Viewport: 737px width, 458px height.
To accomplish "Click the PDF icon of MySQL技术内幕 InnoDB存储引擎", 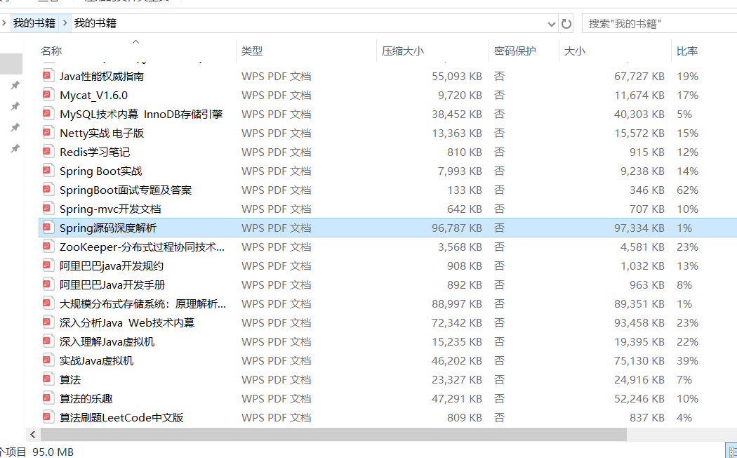I will [48, 114].
